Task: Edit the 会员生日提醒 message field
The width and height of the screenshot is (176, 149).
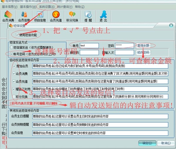Action: [x=100, y=116]
